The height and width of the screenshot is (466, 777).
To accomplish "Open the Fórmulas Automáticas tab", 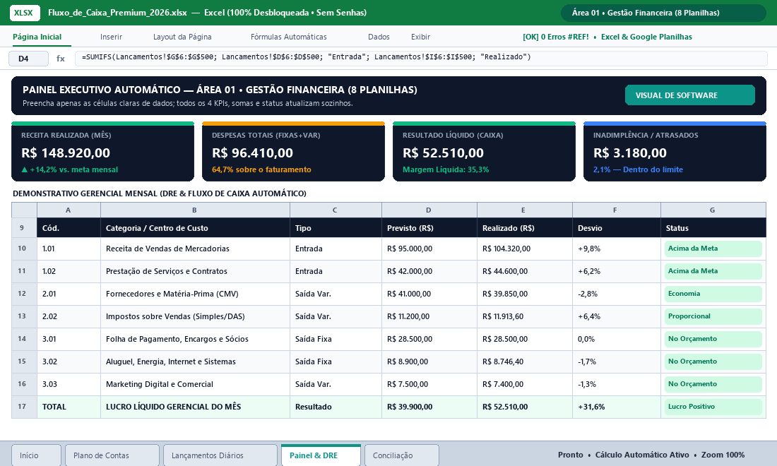I will click(x=288, y=37).
